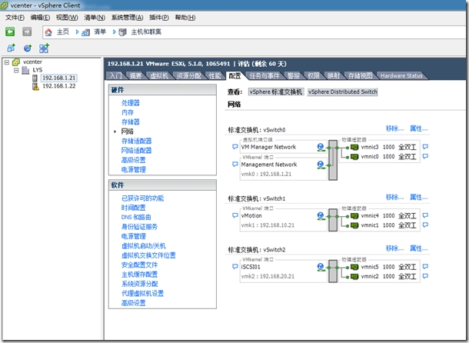Click the vMotion port globe icon
The image size is (469, 343).
coord(321,216)
